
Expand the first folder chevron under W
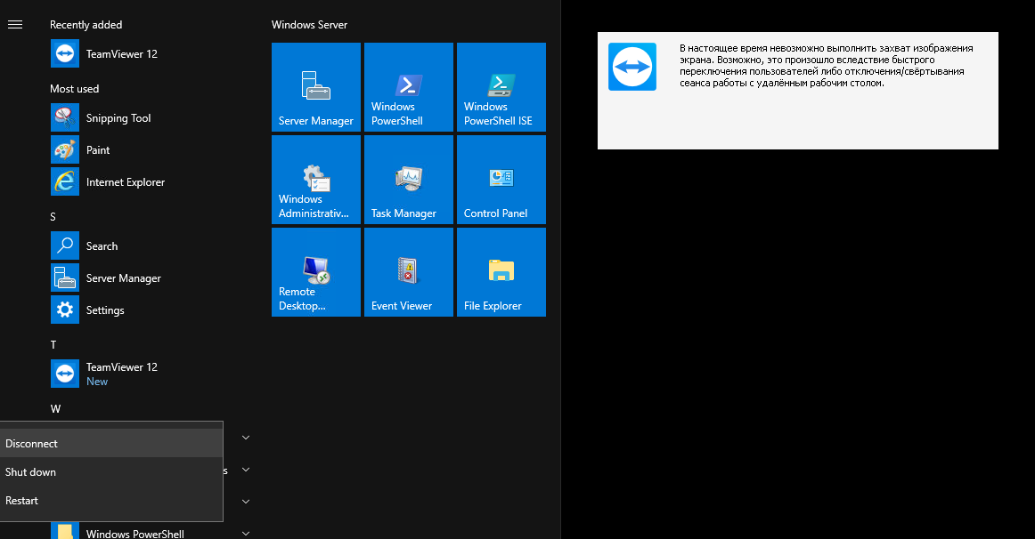(246, 438)
